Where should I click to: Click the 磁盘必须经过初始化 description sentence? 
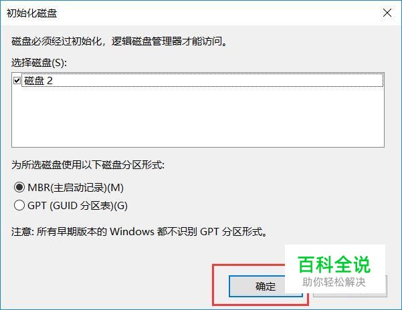[119, 41]
